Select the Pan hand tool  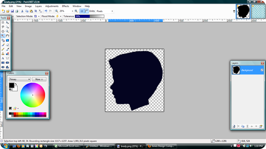pyautogui.click(x=7, y=36)
